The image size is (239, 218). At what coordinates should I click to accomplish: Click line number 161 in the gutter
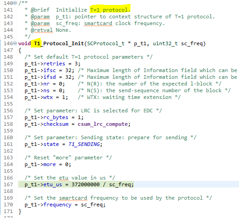[x=8, y=144]
